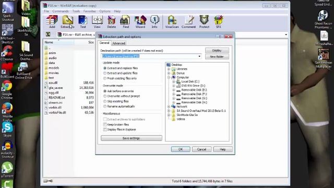Select Overwrite without prompt option
The width and height of the screenshot is (334, 188).
click(122, 96)
